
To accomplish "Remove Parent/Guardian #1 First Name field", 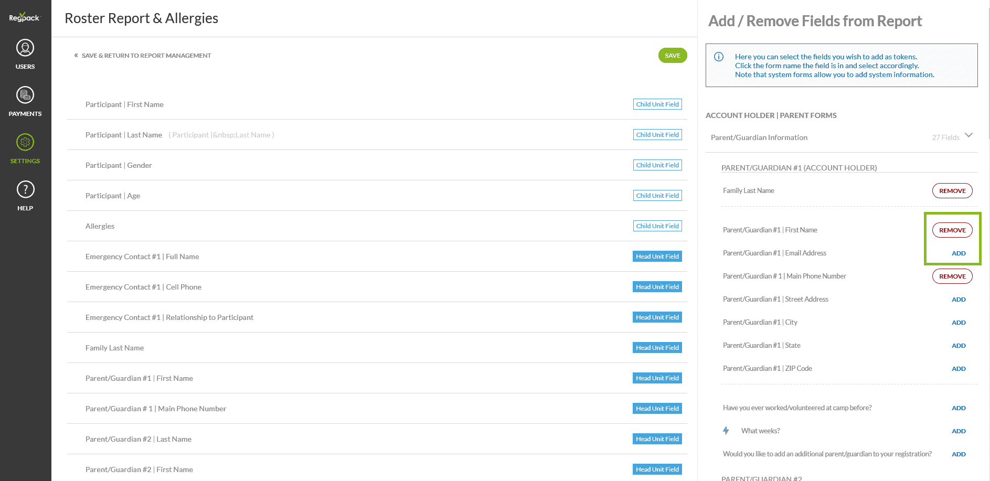I will click(x=952, y=230).
